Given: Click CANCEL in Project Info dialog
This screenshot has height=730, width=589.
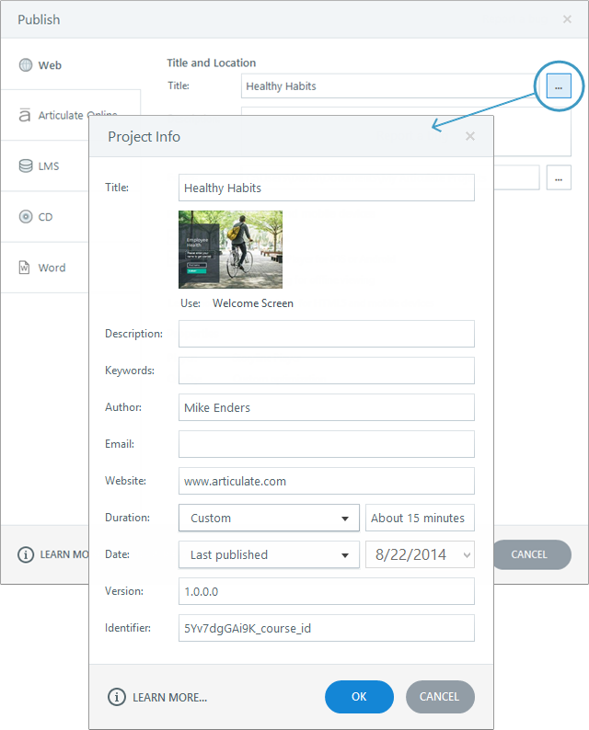Looking at the screenshot, I should click(440, 697).
